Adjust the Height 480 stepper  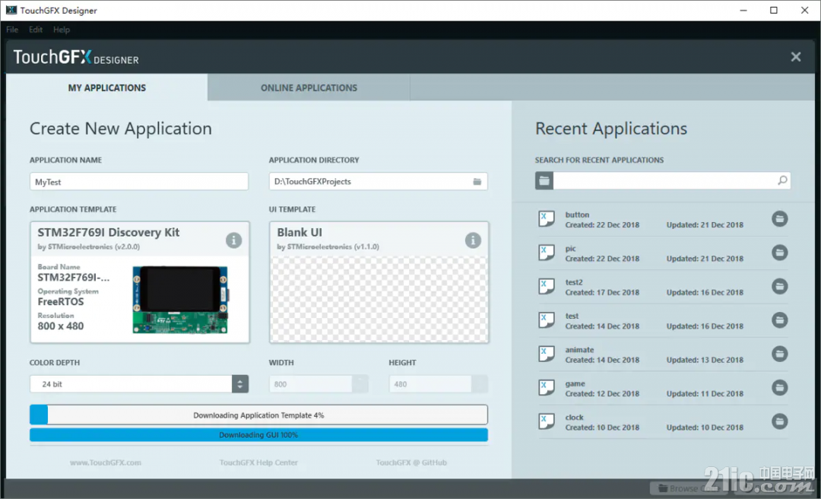pos(480,383)
